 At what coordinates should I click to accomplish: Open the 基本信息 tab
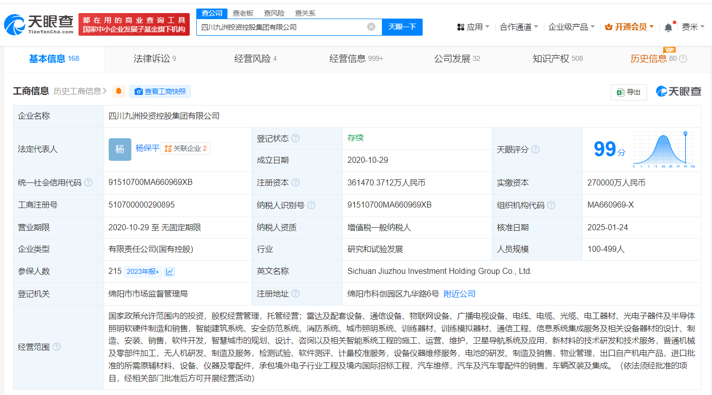pyautogui.click(x=54, y=59)
